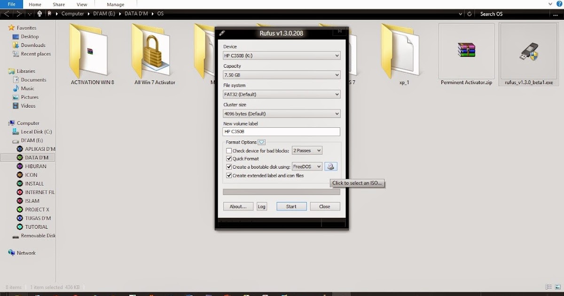
Task: Click the Desktop icon in Favorites
Action: 16,37
